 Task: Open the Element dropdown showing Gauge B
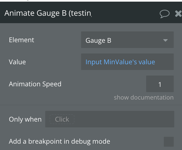(127, 40)
